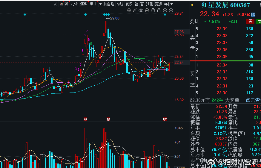Open the toolbox icon above chart

[147, 10]
